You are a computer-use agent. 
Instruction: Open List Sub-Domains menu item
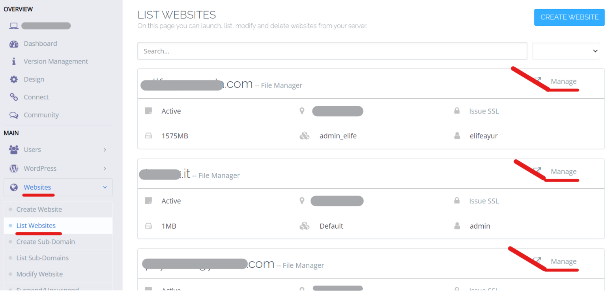tap(42, 258)
